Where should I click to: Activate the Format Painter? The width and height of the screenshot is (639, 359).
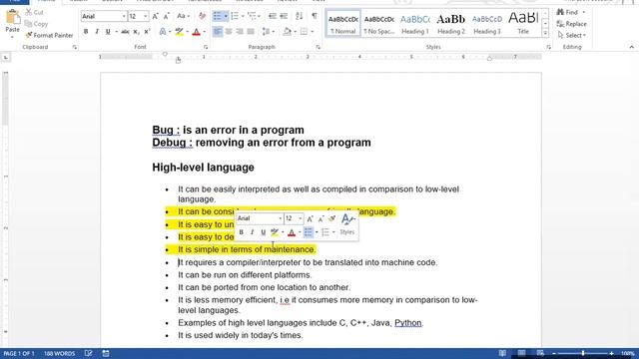tap(49, 36)
